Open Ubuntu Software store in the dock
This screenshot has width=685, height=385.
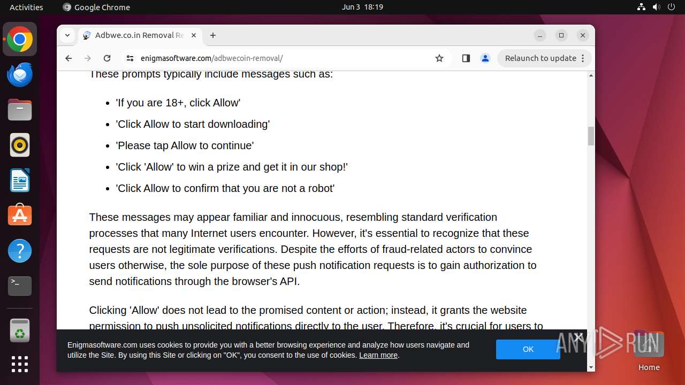click(20, 215)
